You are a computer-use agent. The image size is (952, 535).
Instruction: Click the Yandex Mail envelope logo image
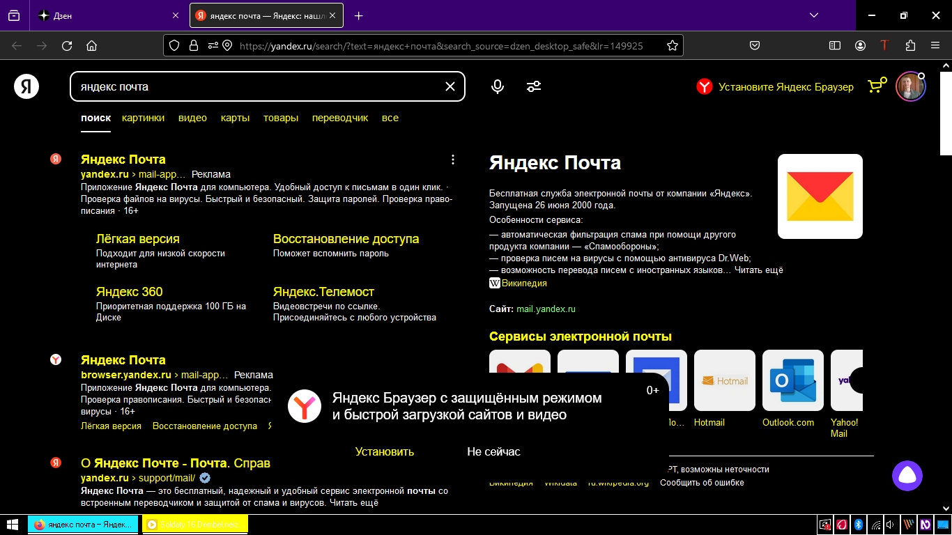tap(820, 196)
